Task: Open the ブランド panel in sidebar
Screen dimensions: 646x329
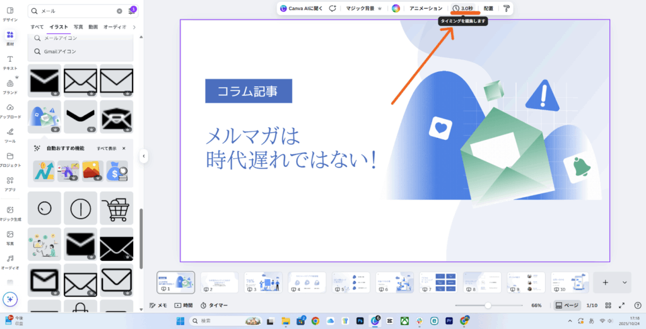Action: point(10,86)
